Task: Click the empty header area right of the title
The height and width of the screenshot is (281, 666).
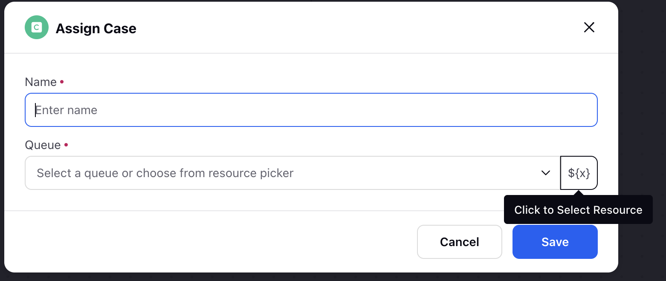Action: coord(358,28)
